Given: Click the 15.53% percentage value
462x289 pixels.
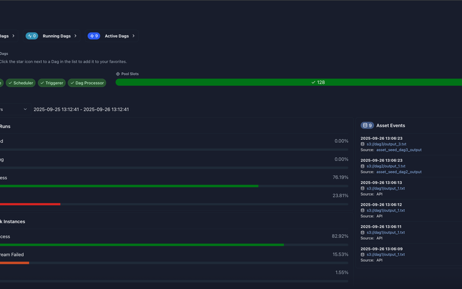Looking at the screenshot, I should (x=340, y=254).
